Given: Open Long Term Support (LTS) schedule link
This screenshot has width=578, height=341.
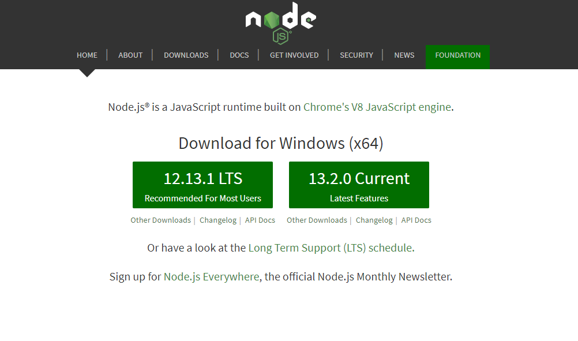Looking at the screenshot, I should pyautogui.click(x=331, y=248).
